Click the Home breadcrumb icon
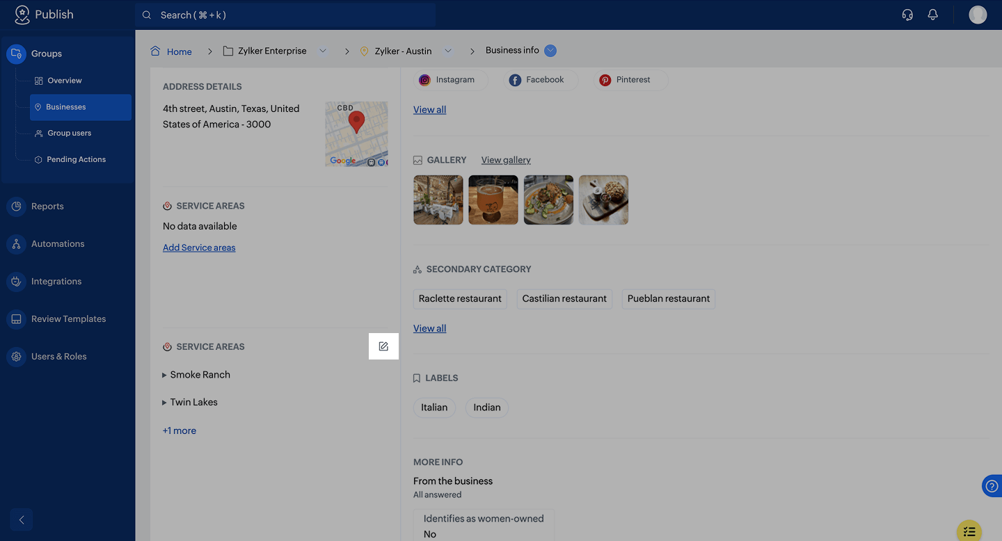Screen dimensions: 1002x541 (155, 51)
